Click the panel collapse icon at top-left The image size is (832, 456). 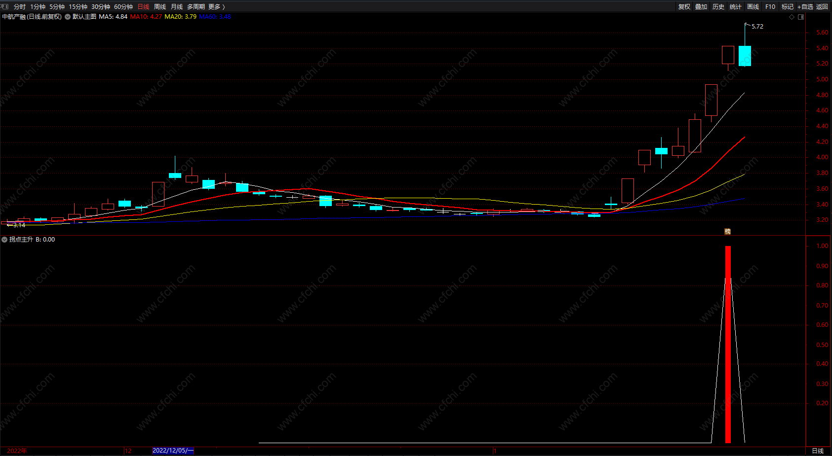click(5, 6)
